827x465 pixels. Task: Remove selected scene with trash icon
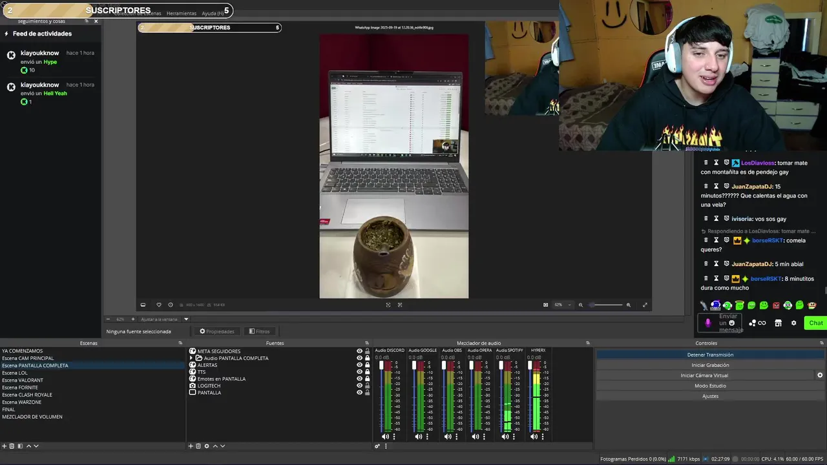point(12,446)
